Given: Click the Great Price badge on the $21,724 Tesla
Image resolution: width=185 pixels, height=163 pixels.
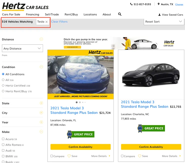Looking at the screenshot, I should pos(81,134).
